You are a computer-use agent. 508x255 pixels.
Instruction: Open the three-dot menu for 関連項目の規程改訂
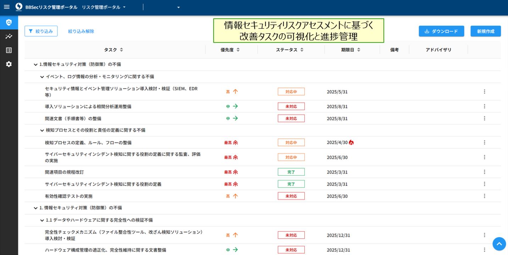click(x=484, y=172)
